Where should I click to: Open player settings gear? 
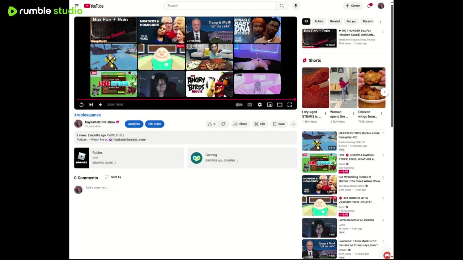click(260, 105)
